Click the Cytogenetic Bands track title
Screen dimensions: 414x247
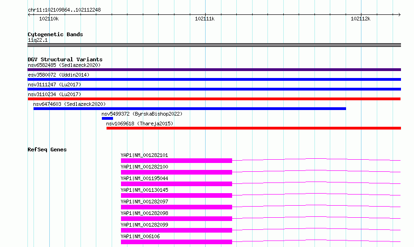tap(55, 34)
